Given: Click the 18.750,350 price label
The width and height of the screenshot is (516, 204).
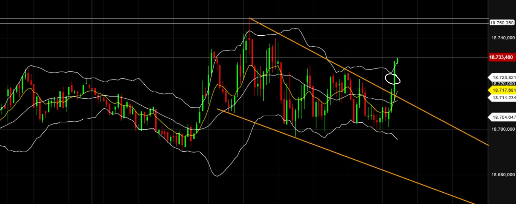Looking at the screenshot, I should point(502,23).
